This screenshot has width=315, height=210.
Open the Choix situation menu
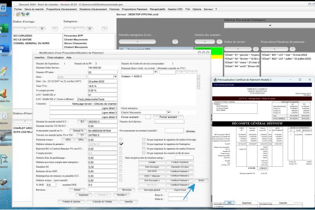(x=55, y=58)
